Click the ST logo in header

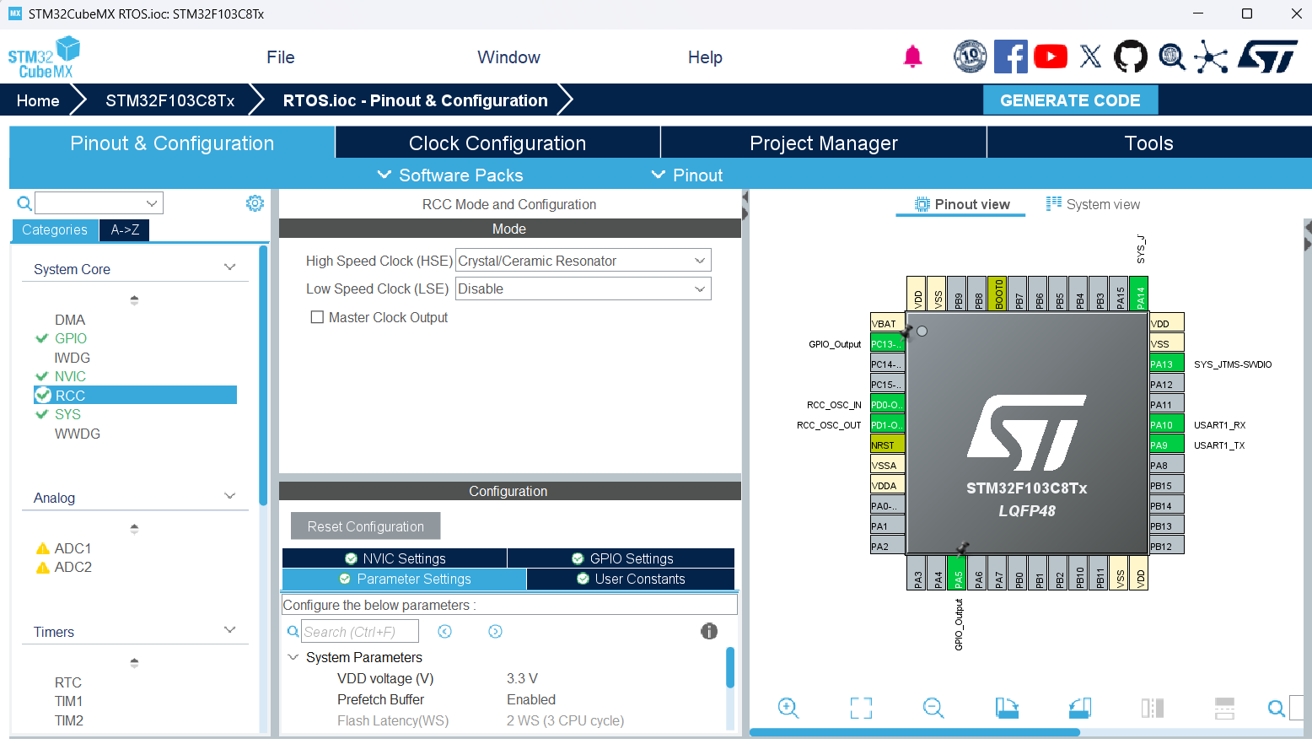pyautogui.click(x=1267, y=57)
